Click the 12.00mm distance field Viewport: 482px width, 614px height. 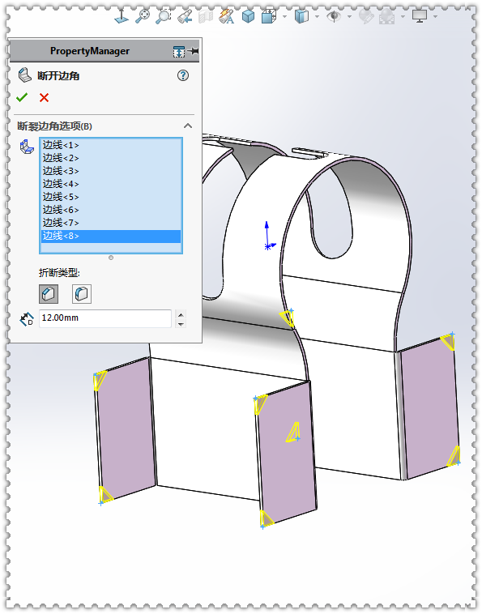(105, 318)
